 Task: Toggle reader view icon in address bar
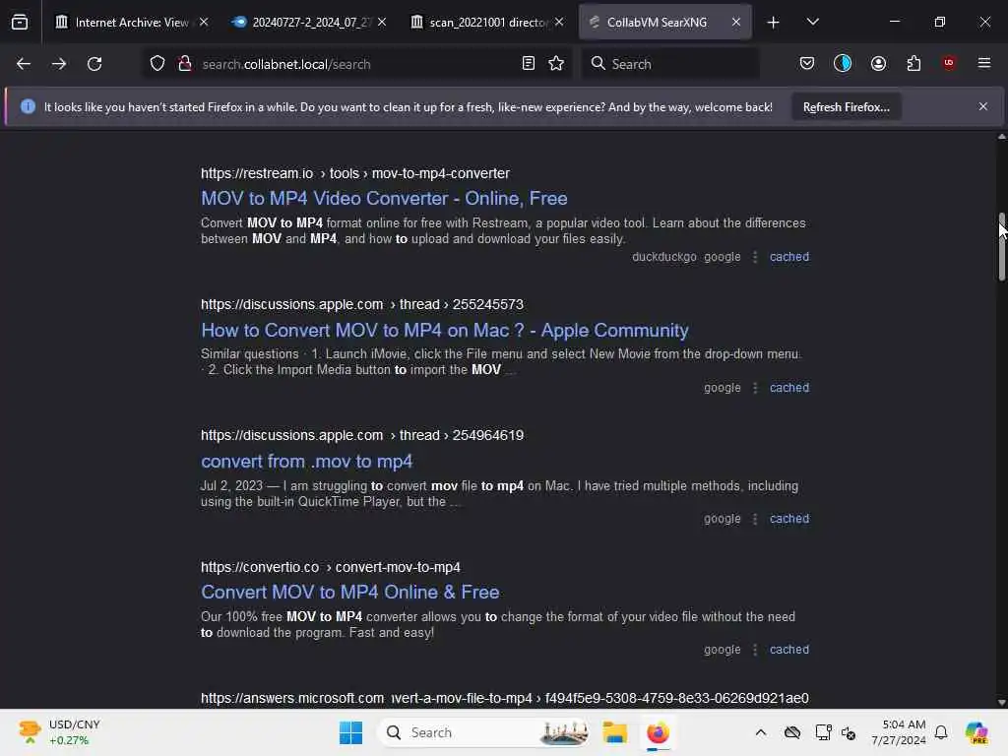[528, 64]
